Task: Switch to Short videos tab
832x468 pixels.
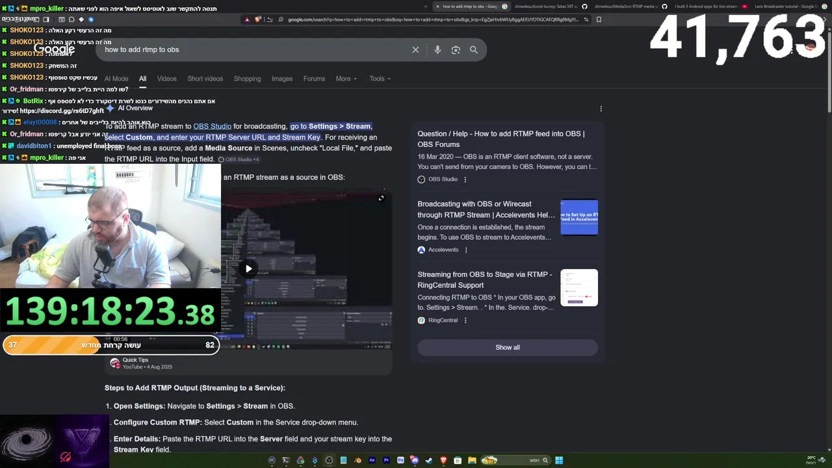Action: 205,79
